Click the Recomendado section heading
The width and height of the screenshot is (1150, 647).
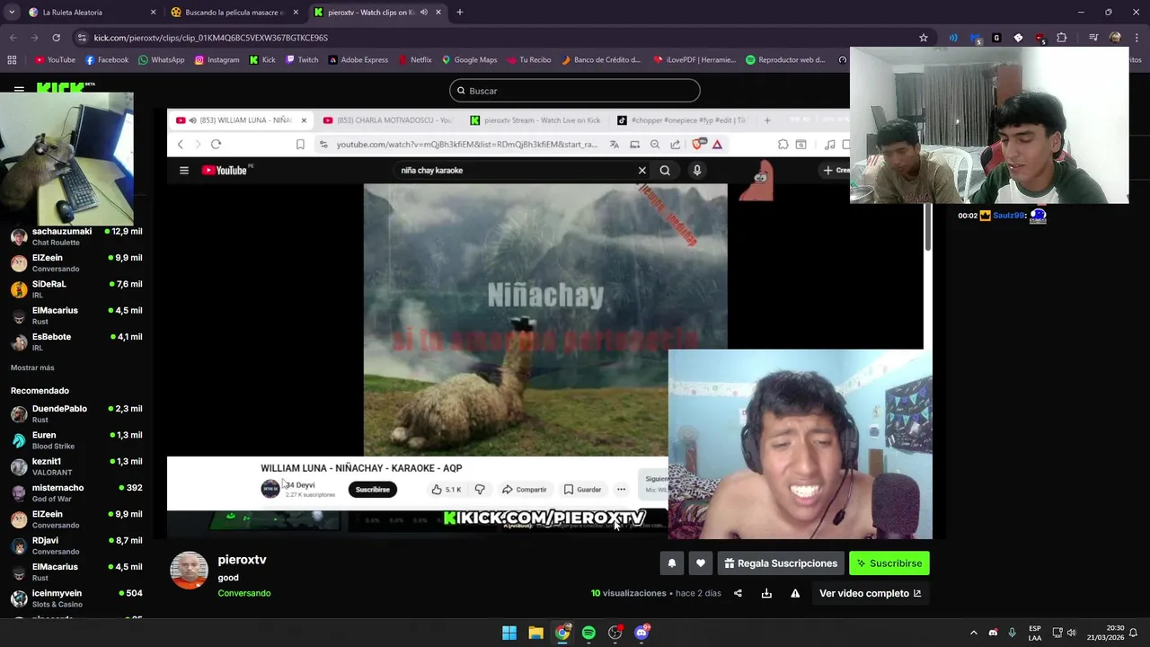point(40,391)
